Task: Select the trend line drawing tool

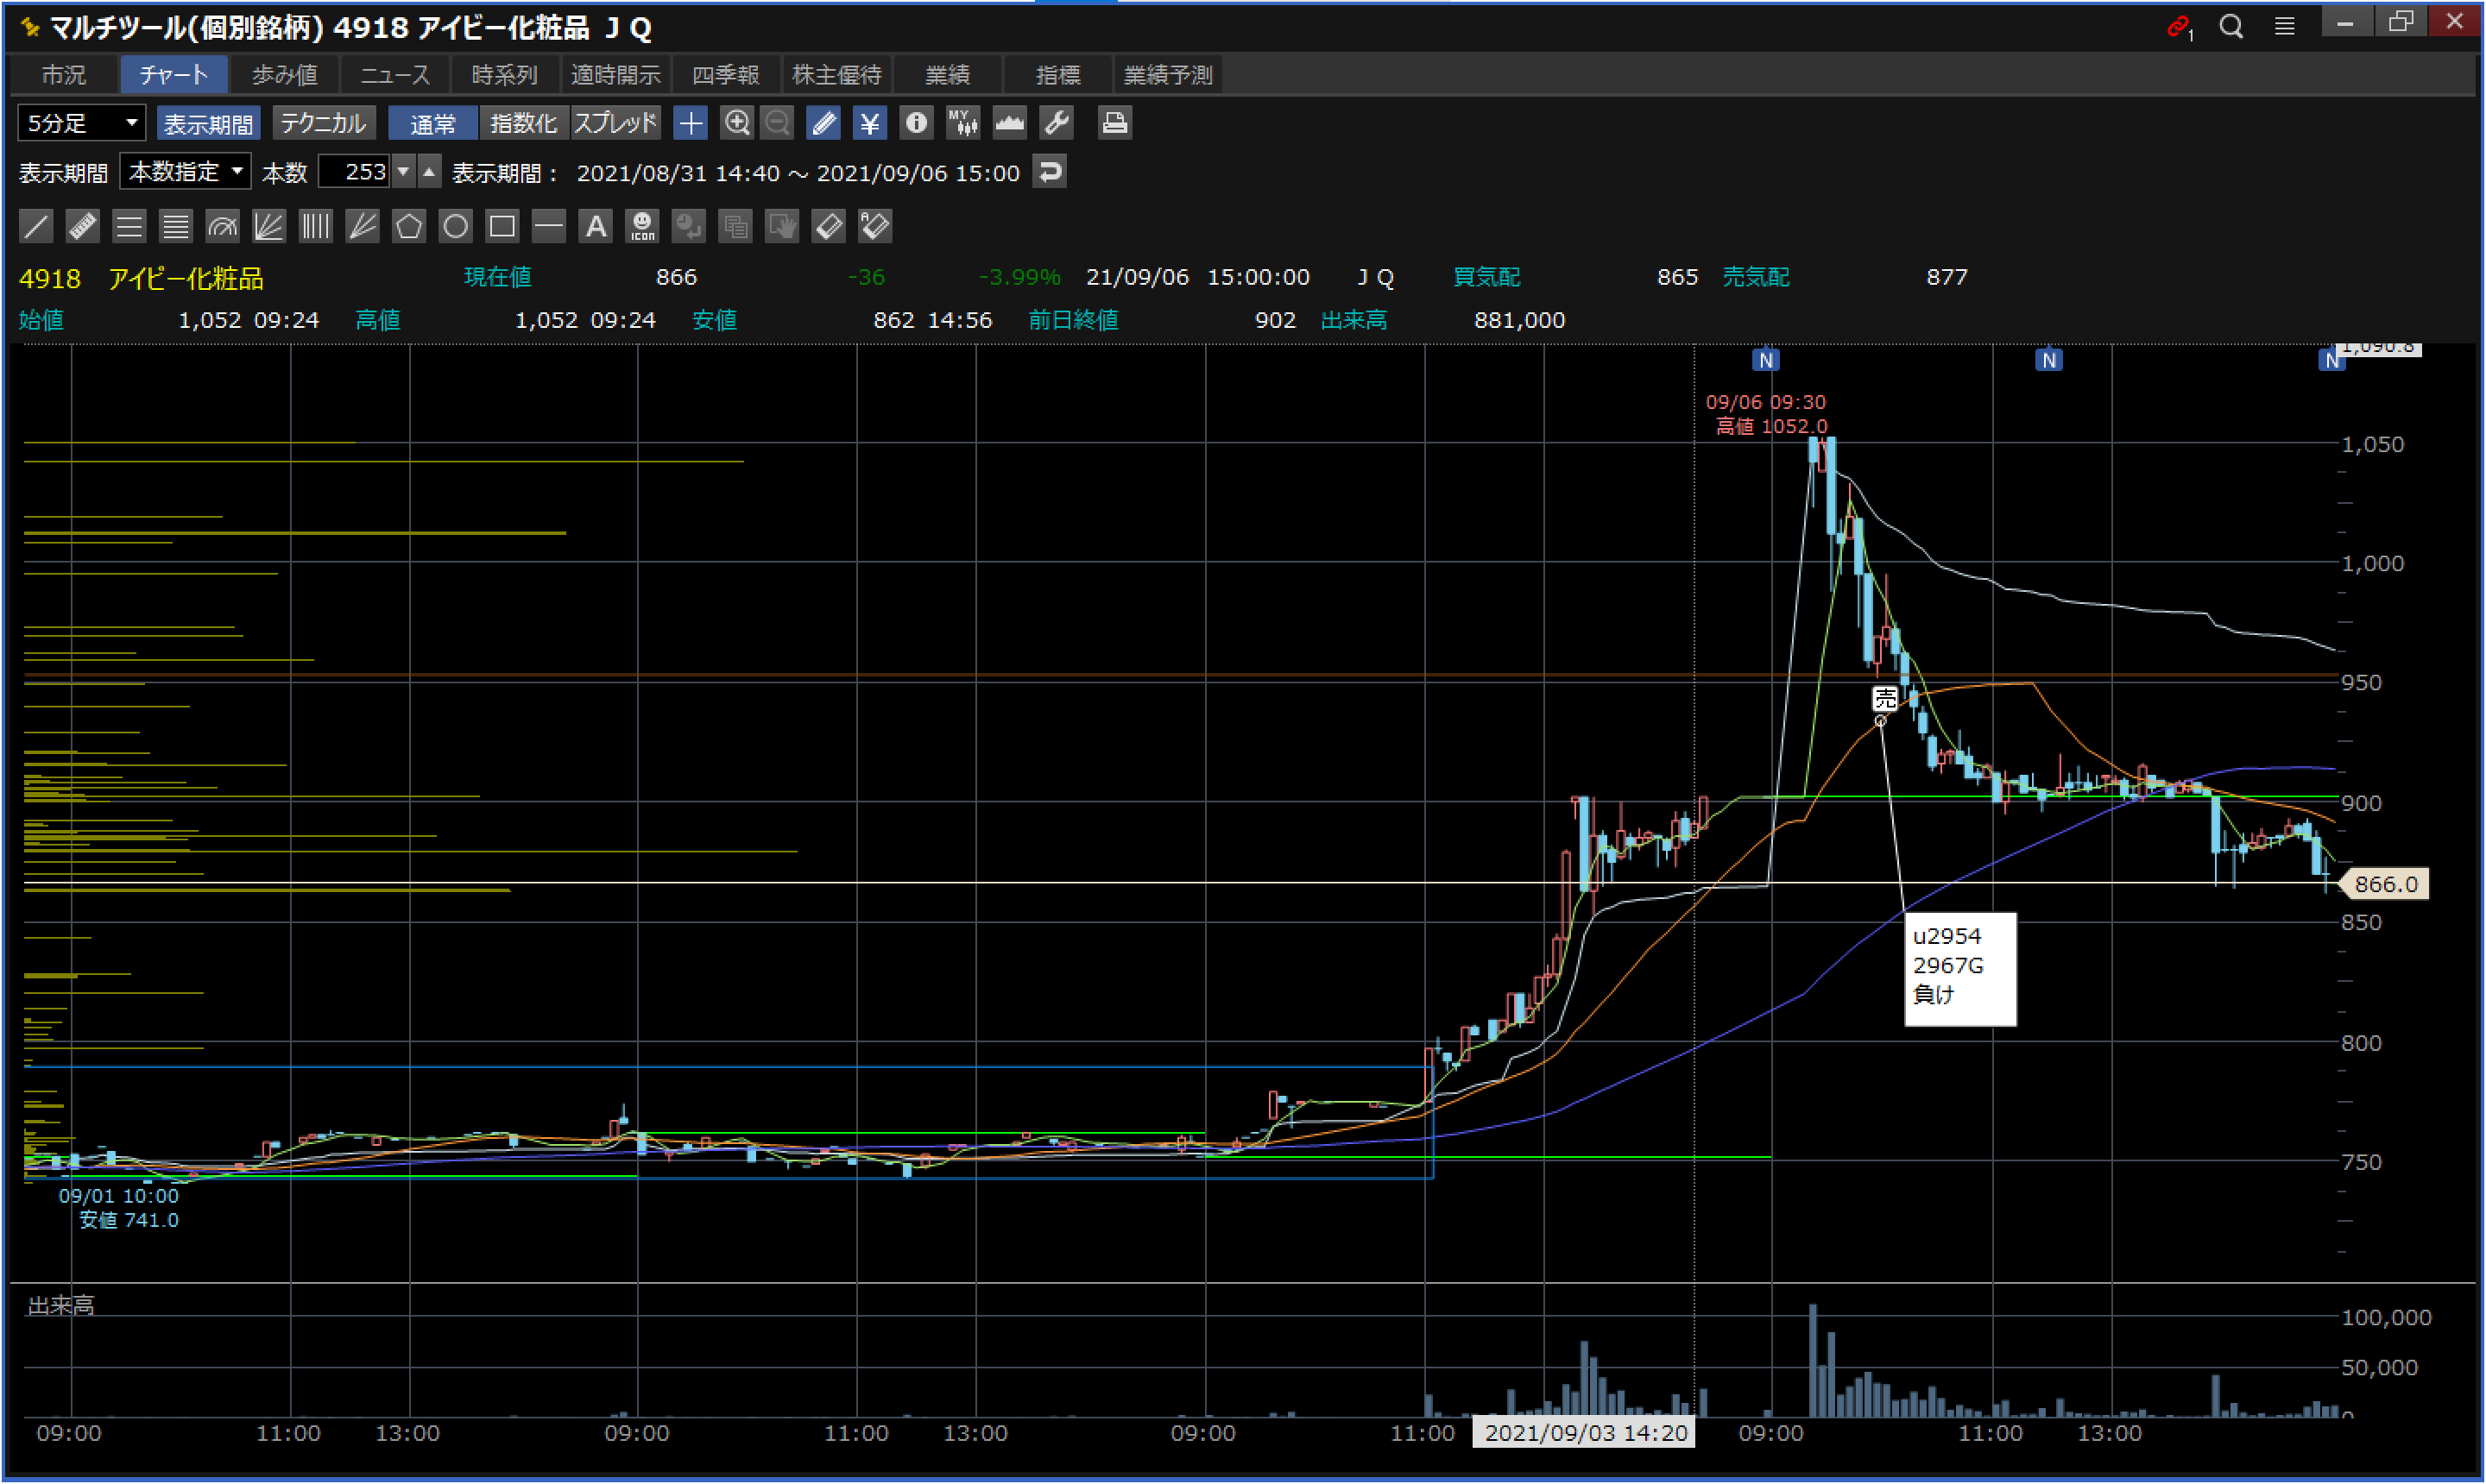Action: pyautogui.click(x=36, y=226)
